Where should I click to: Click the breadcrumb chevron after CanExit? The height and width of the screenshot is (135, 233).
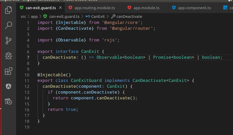pyautogui.click(x=108, y=17)
